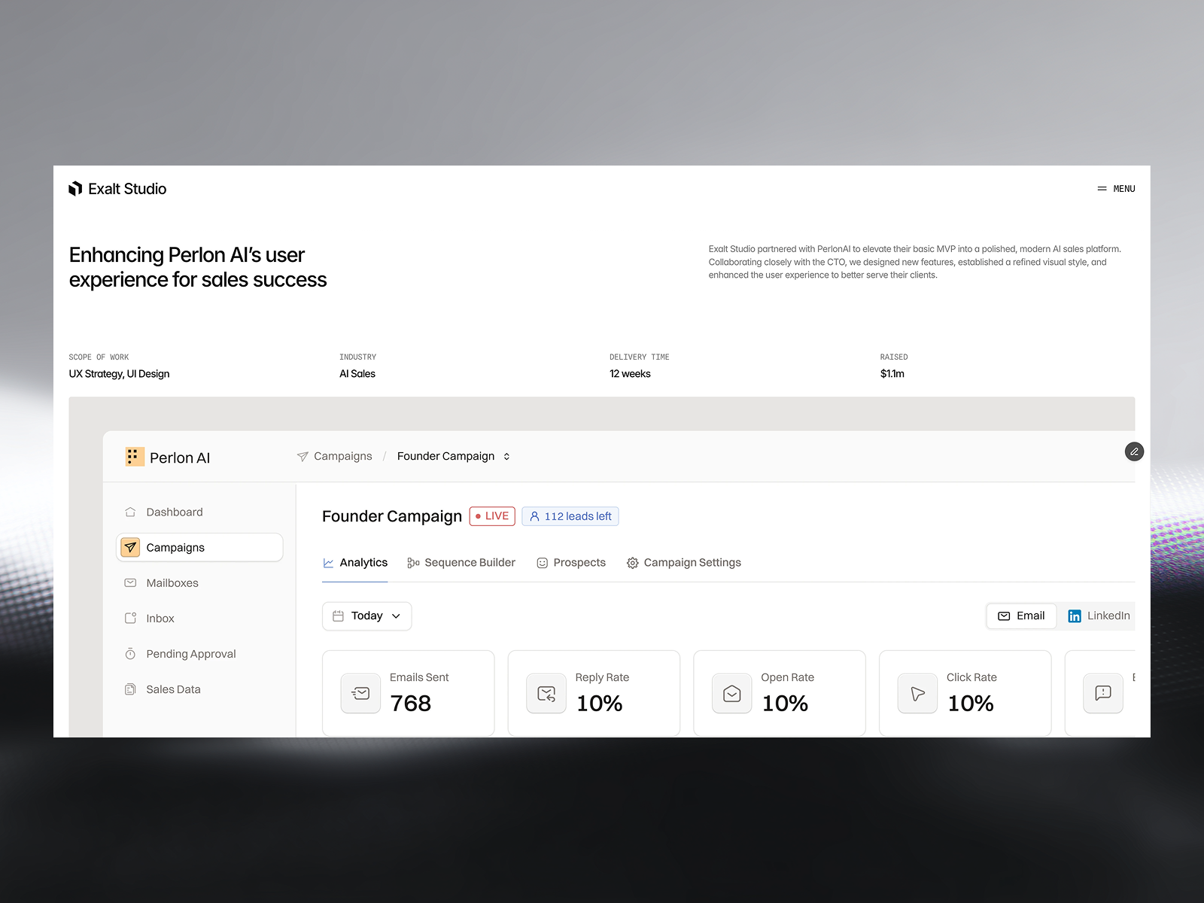Click the Sales Data document icon

(131, 689)
